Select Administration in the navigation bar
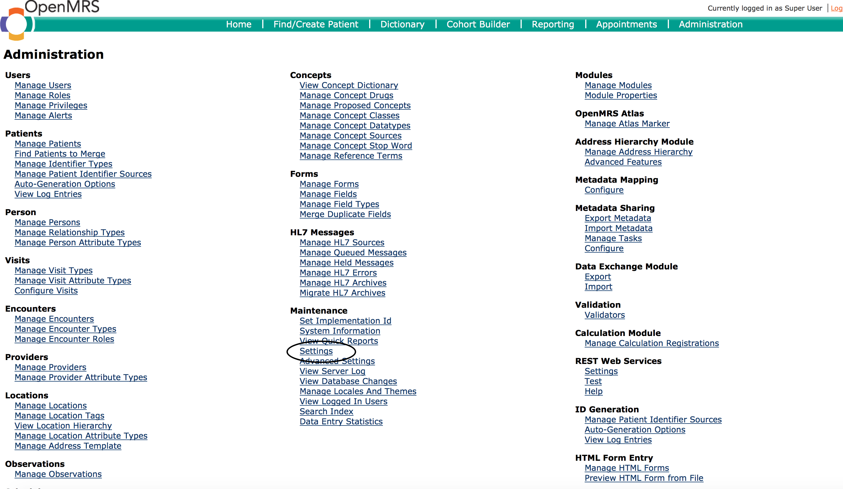Screen dimensions: 843x489 711,24
